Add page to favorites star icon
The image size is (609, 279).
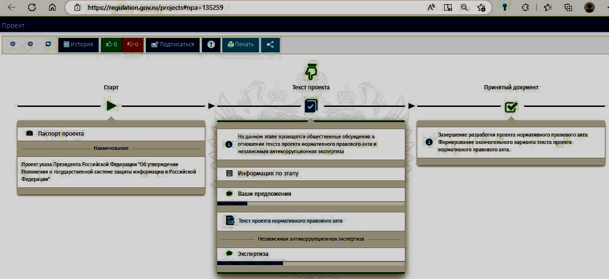coord(481,7)
